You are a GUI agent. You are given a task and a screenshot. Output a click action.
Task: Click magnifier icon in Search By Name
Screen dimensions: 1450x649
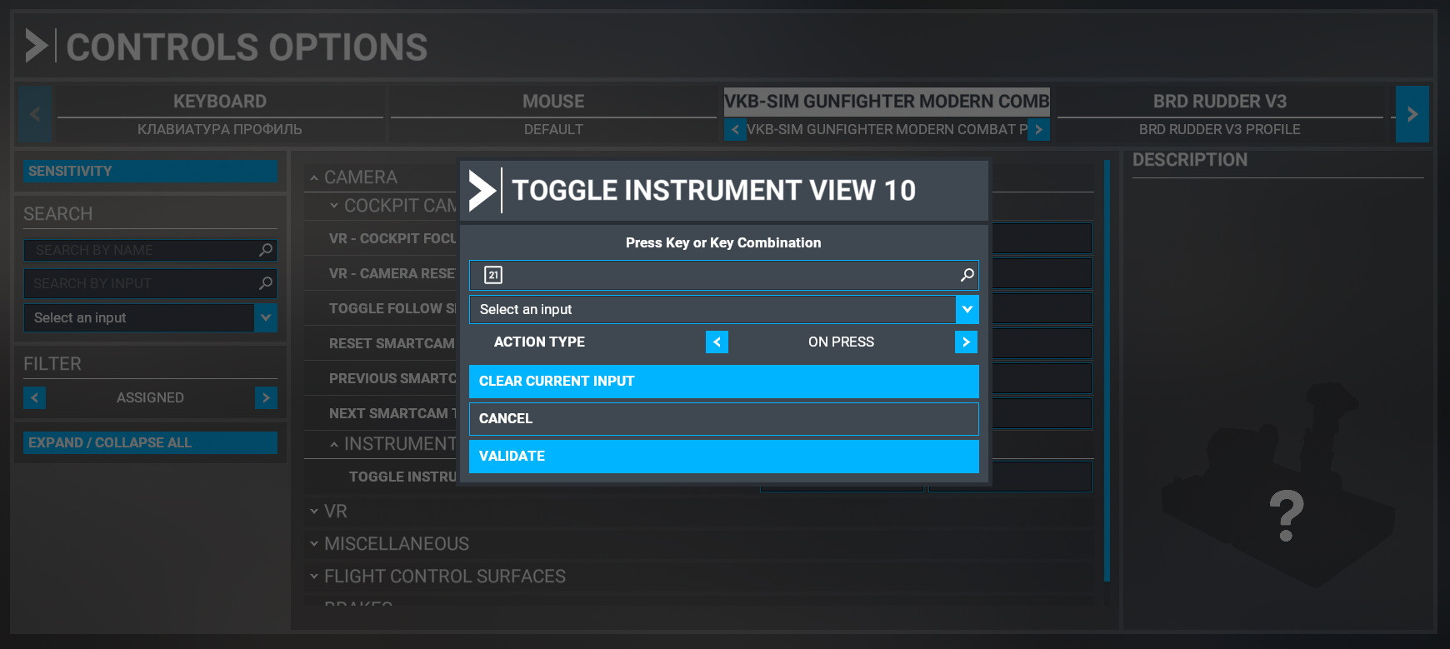click(x=266, y=250)
